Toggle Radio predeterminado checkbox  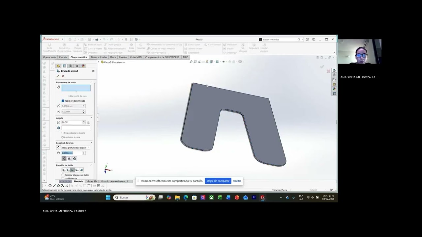[63, 101]
